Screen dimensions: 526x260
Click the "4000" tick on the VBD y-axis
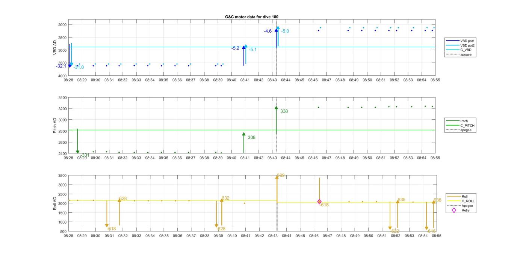[62, 76]
